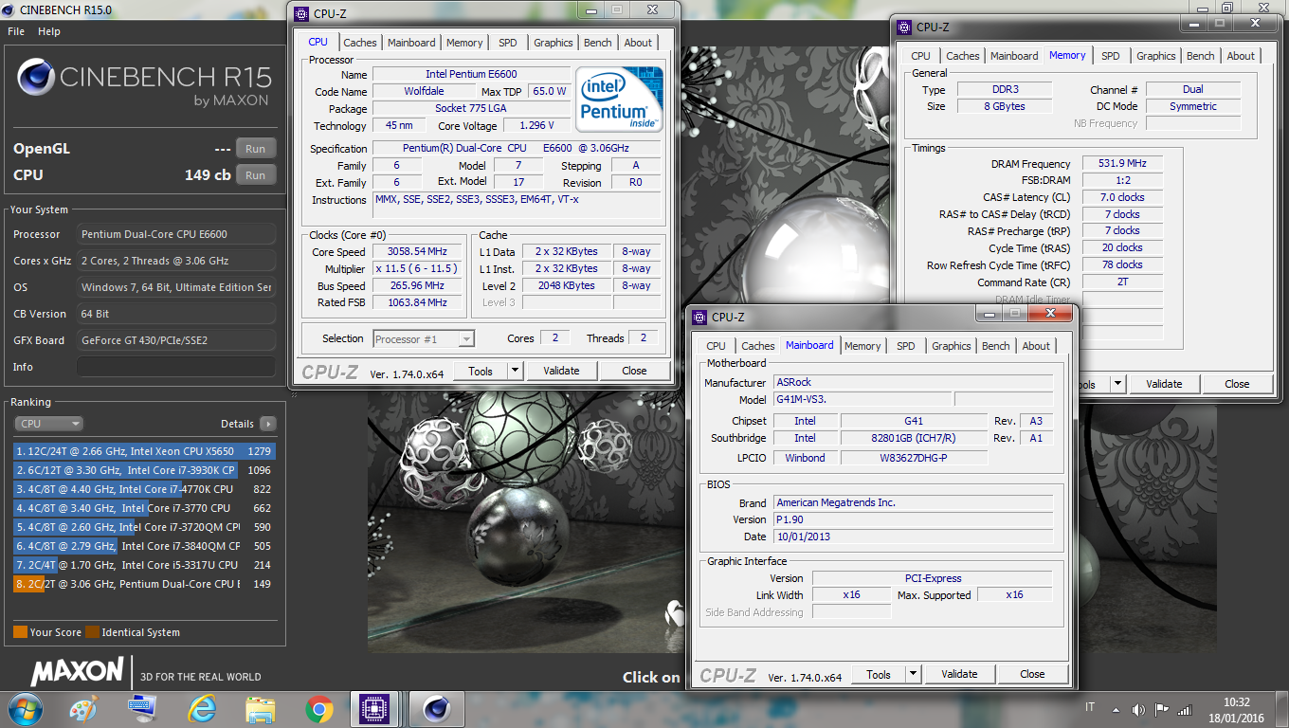Launch Google Chrome from taskbar
This screenshot has width=1289, height=728.
[318, 708]
